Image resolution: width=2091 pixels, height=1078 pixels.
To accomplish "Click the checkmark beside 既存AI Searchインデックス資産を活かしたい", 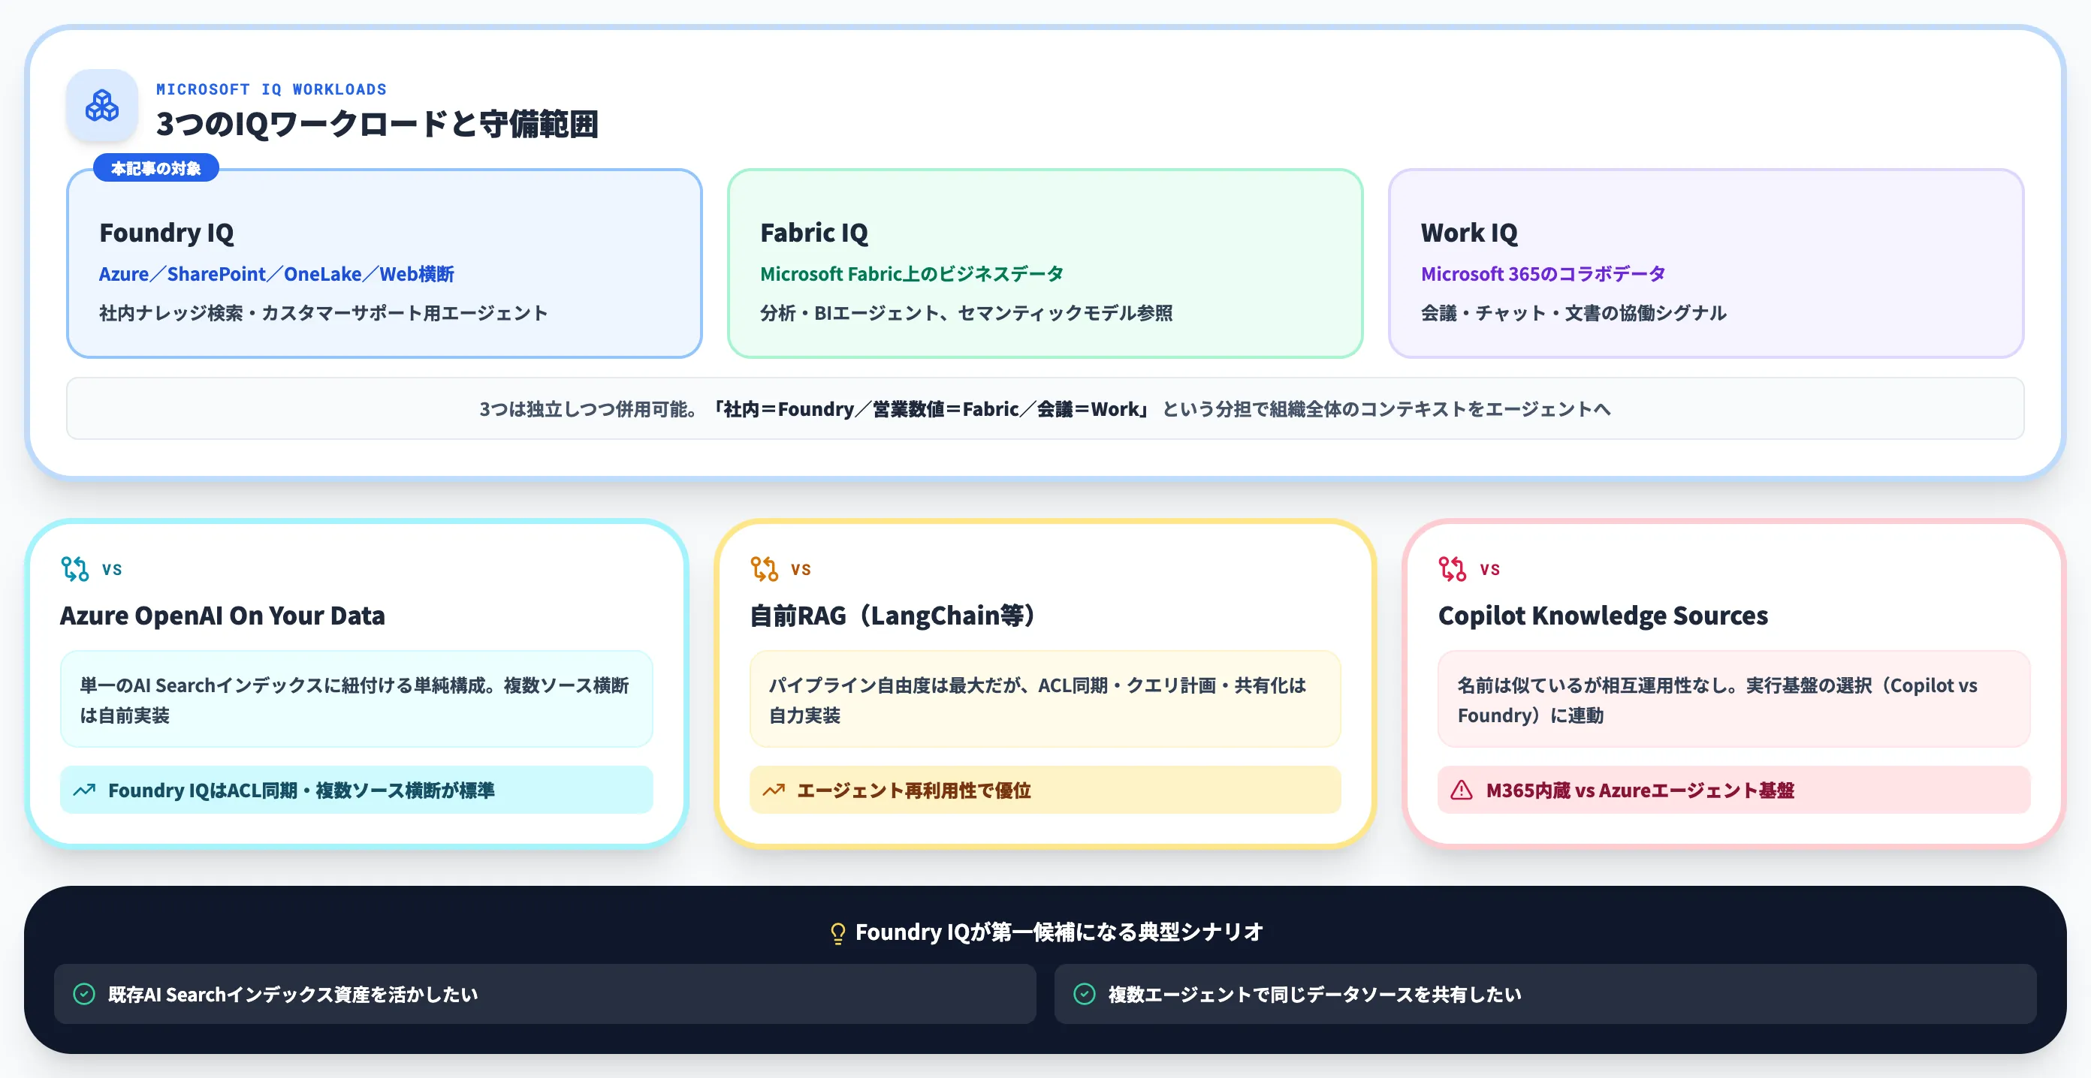I will 85,993.
